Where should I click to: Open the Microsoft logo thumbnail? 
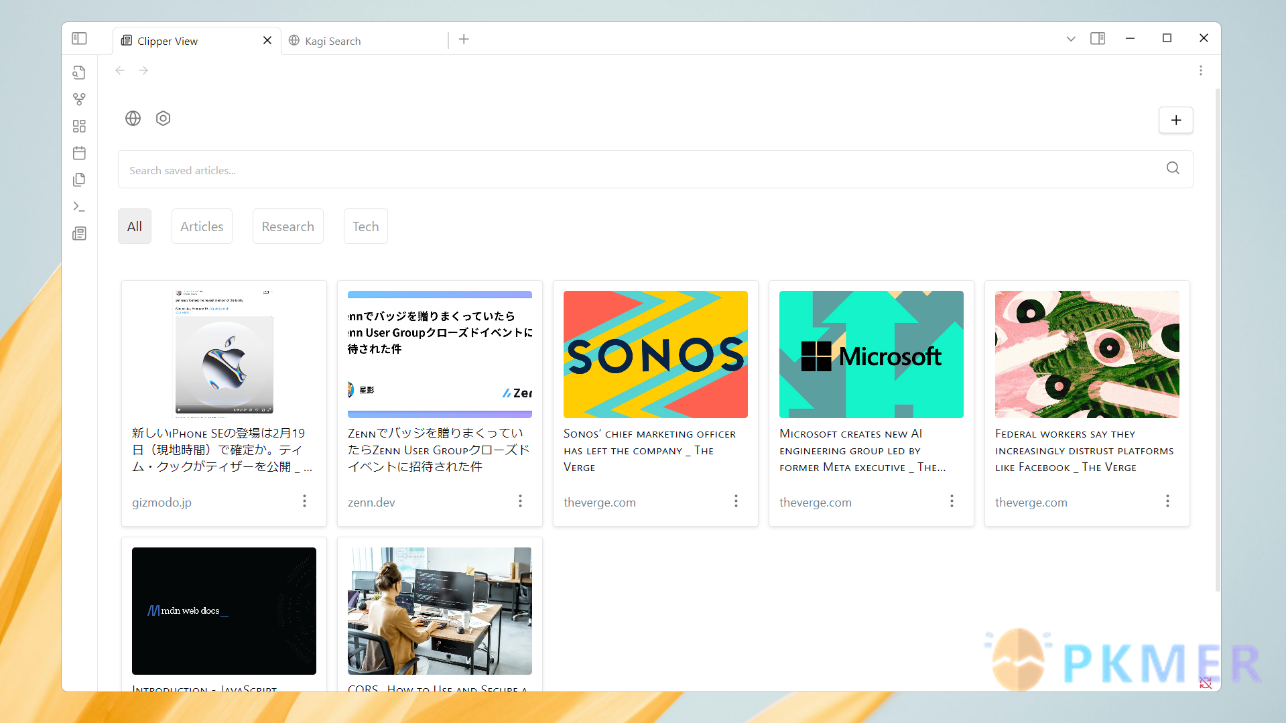pos(871,354)
